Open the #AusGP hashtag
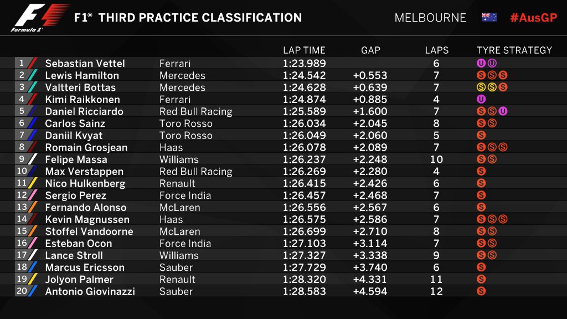Screen dimensions: 567x319 (533, 18)
